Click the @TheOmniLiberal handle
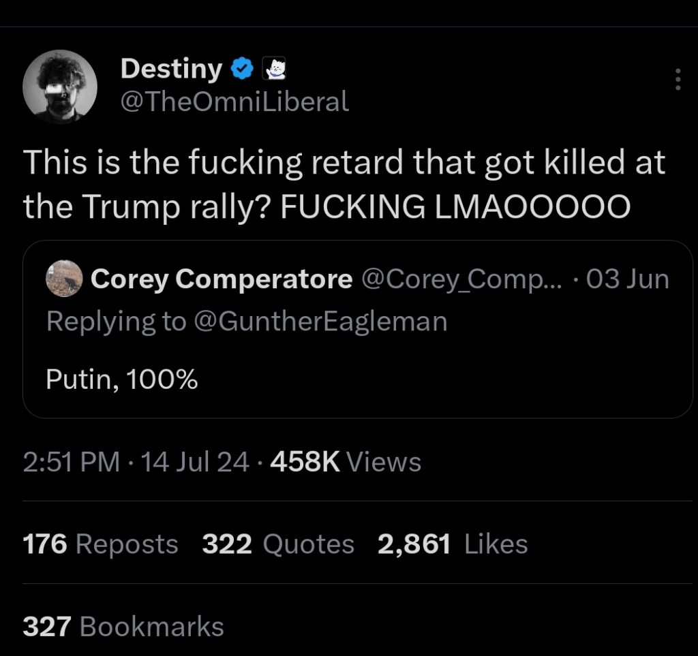698x656 pixels. pyautogui.click(x=234, y=101)
